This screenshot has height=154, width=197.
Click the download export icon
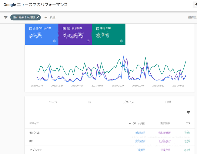pyautogui.click(x=196, y=5)
